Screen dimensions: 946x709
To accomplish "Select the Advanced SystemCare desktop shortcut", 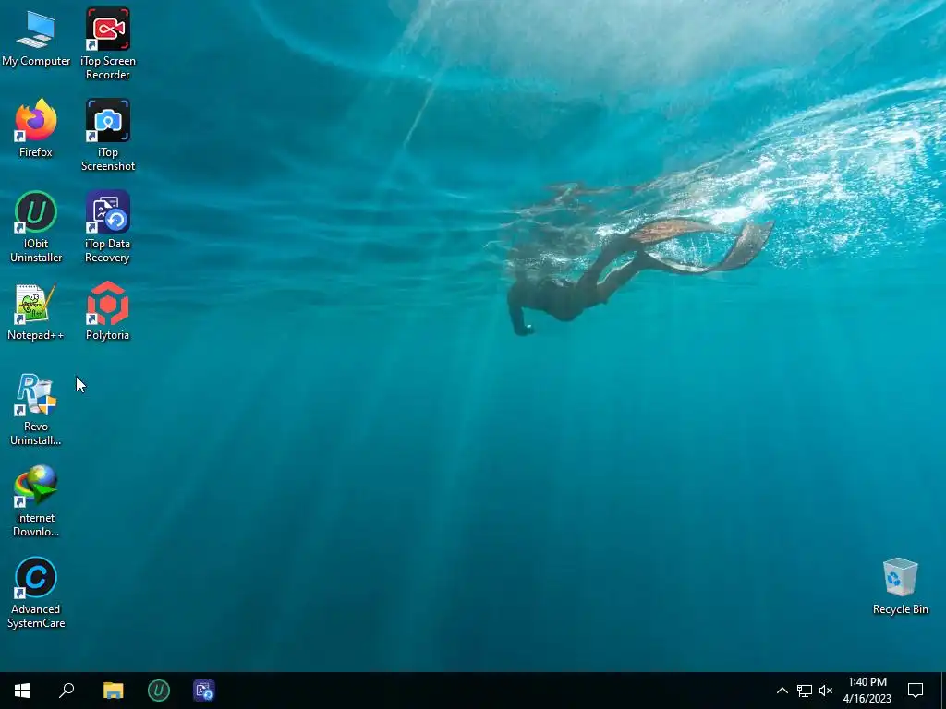I will 36,592.
